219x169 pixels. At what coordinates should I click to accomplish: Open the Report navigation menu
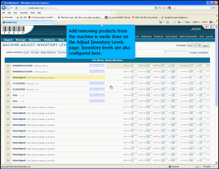click(x=8, y=40)
